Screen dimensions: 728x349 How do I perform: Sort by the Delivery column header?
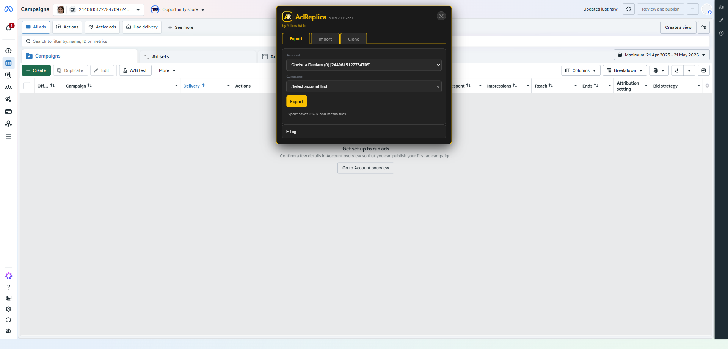click(195, 86)
